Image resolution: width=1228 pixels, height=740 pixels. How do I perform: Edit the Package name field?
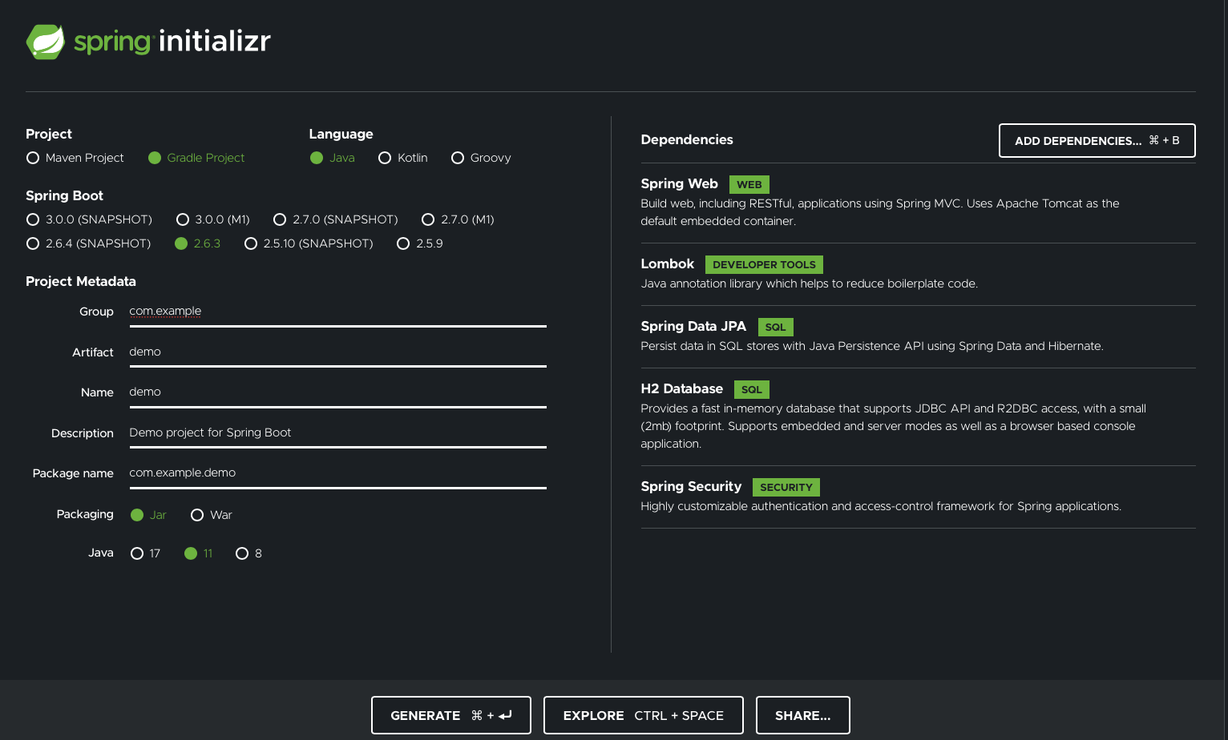(337, 473)
